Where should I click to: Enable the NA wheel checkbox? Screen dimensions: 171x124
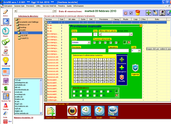coord(108,91)
